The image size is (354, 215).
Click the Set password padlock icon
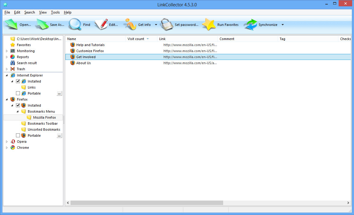(x=166, y=25)
